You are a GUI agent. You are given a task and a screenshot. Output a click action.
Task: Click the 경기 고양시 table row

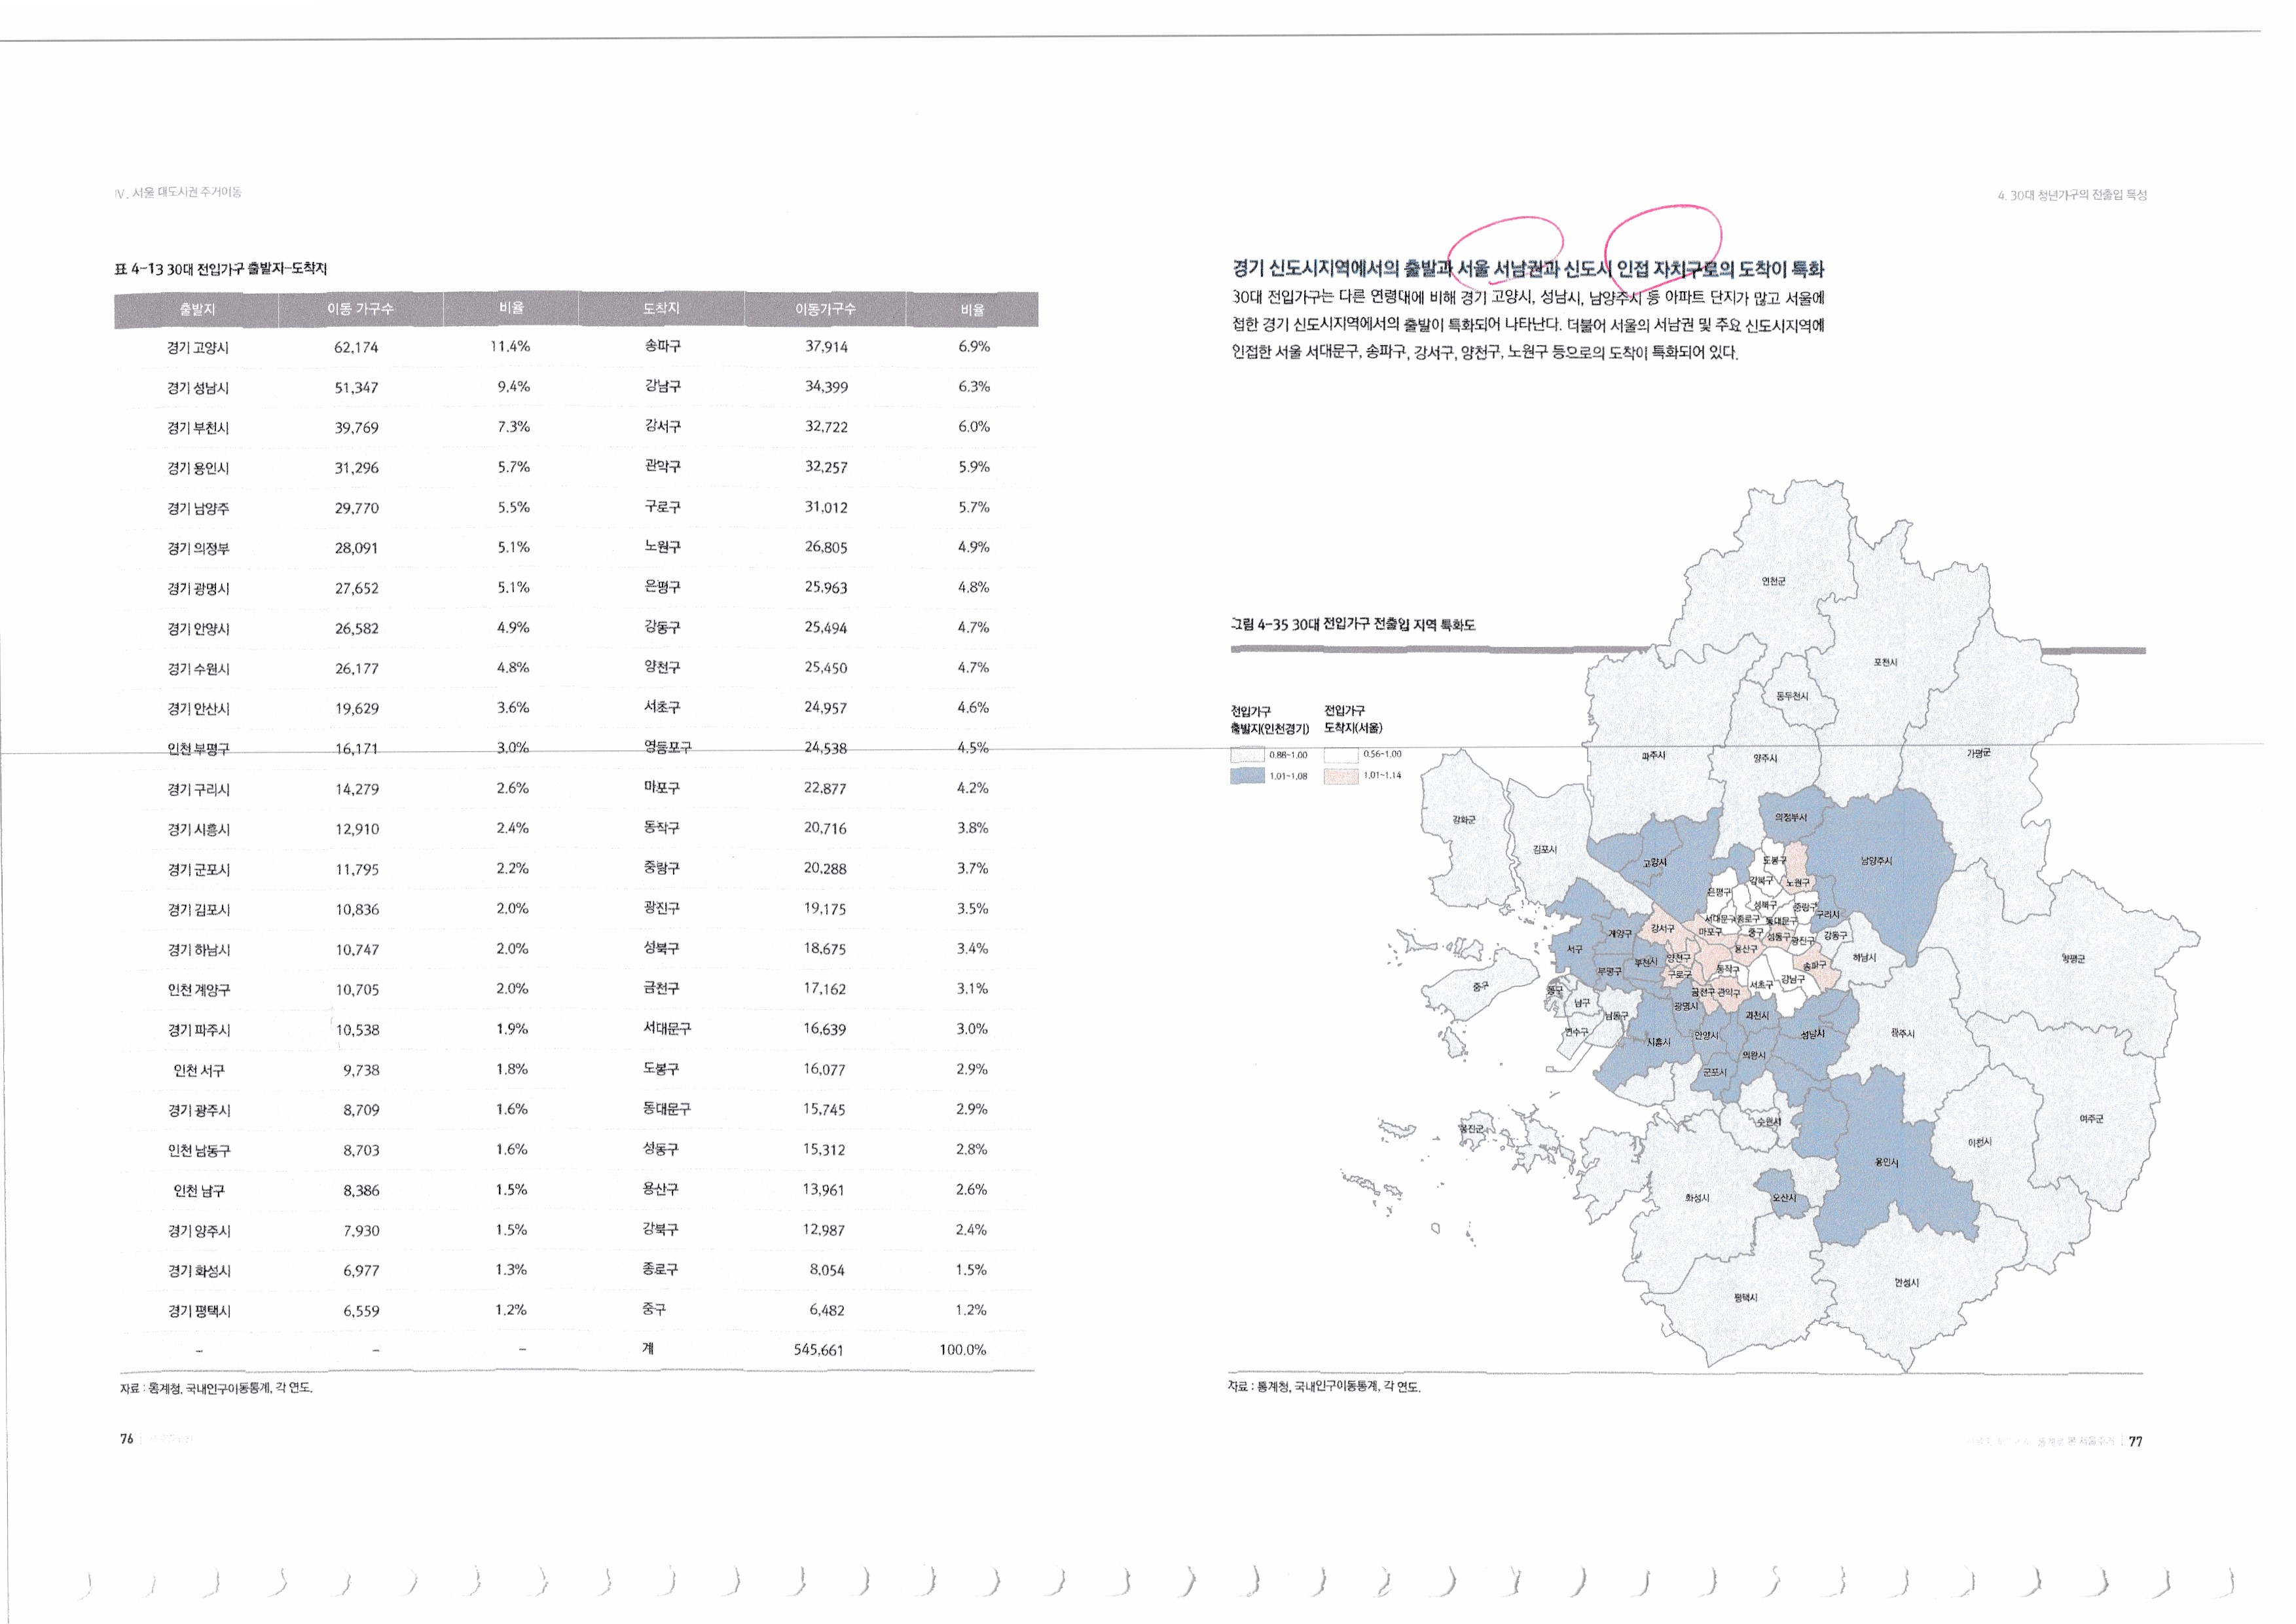click(198, 348)
